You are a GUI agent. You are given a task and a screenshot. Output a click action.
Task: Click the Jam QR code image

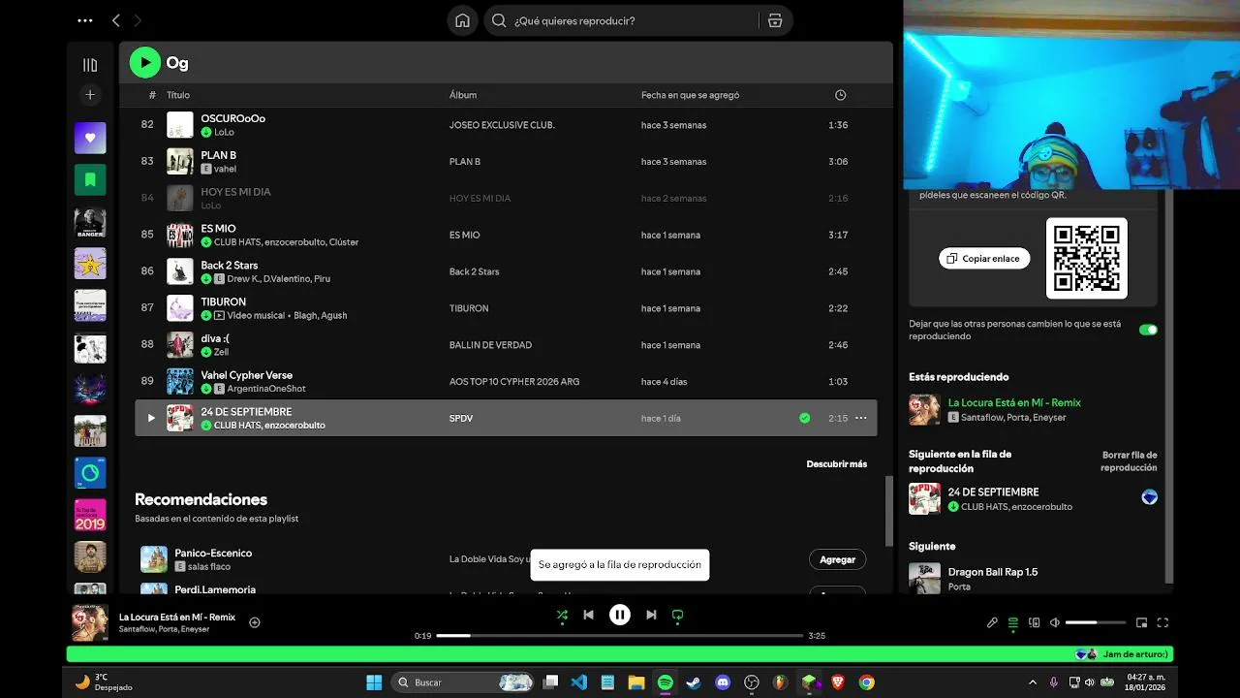[1087, 258]
